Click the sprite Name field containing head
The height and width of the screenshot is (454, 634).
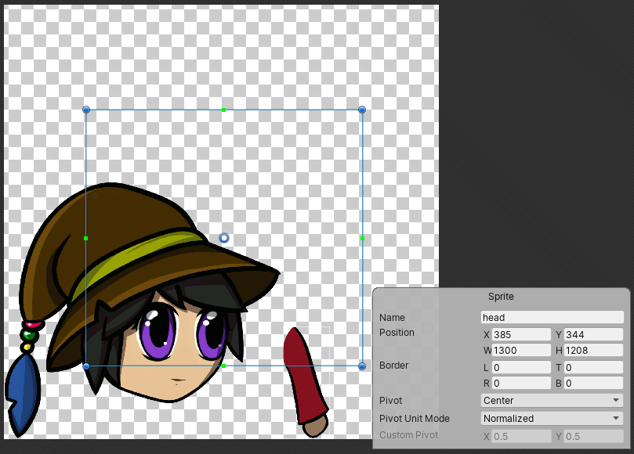552,318
